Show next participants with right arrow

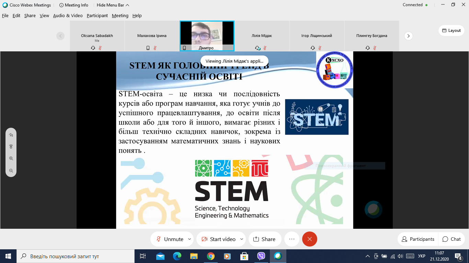click(x=408, y=36)
